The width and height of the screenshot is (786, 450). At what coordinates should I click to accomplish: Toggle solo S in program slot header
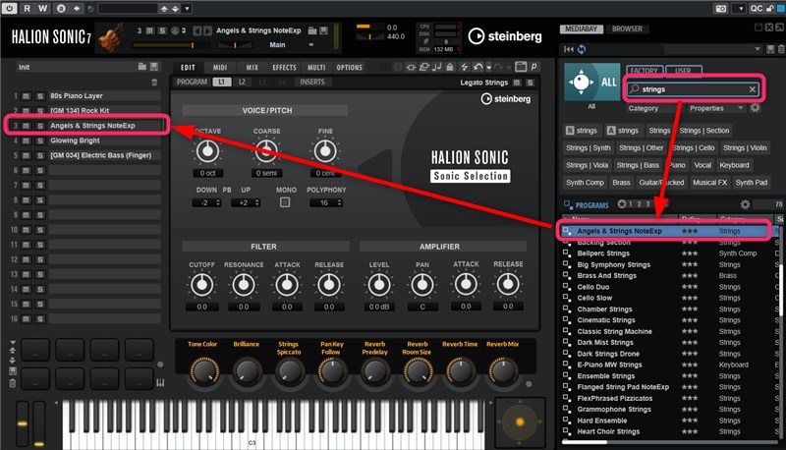click(x=162, y=30)
